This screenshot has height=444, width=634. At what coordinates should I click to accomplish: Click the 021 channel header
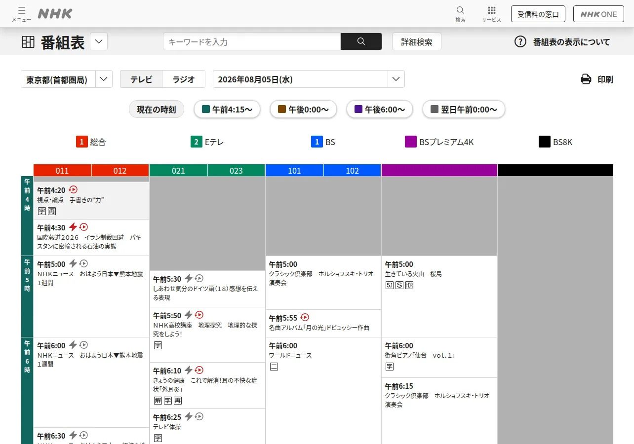[x=178, y=171]
